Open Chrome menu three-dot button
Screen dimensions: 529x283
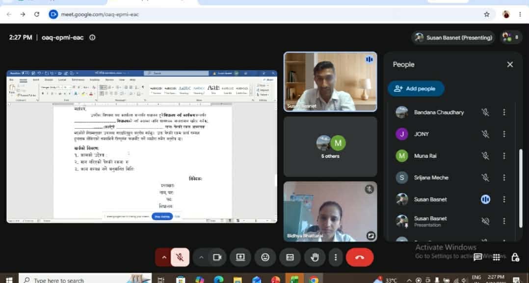click(x=520, y=14)
